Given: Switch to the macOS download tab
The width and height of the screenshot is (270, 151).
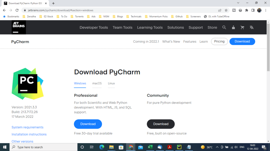Looking at the screenshot, I should tap(97, 83).
